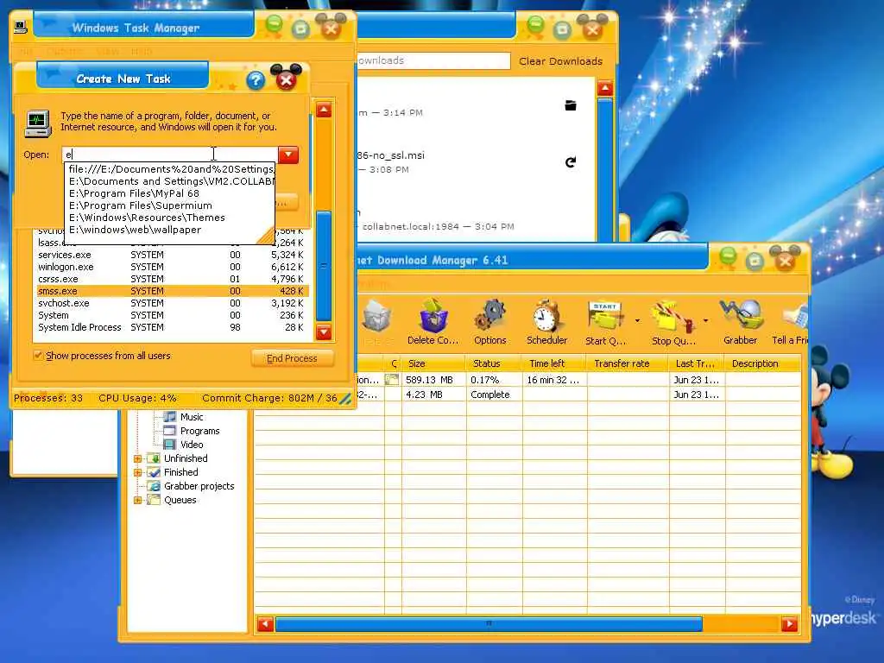Select the csrss.exe process row

pos(172,279)
